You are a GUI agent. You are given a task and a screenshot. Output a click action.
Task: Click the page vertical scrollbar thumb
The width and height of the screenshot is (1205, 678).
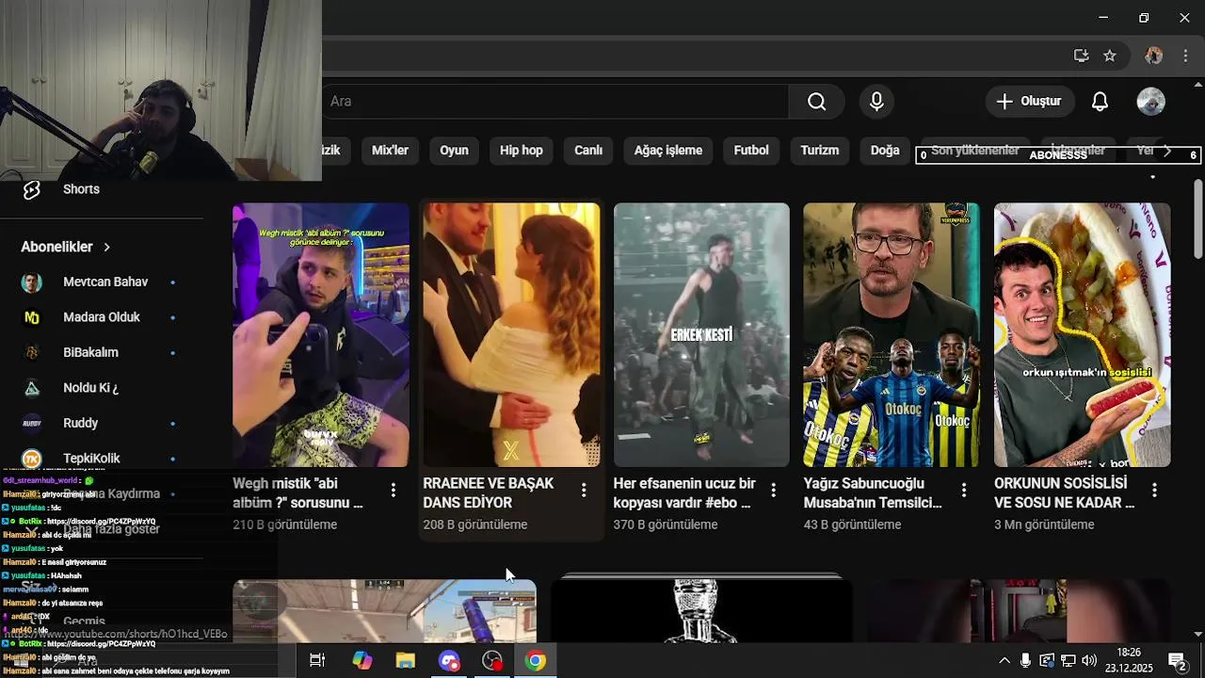[x=1197, y=218]
